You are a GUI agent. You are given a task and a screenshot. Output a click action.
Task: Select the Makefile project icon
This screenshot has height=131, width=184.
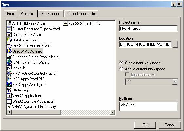[x=9, y=68]
